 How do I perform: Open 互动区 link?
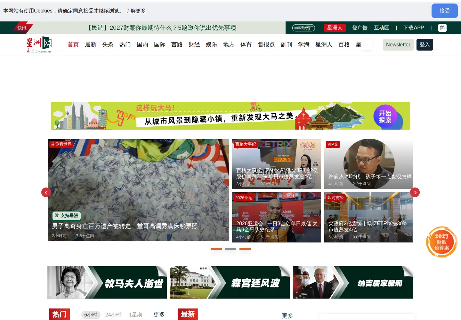[382, 28]
